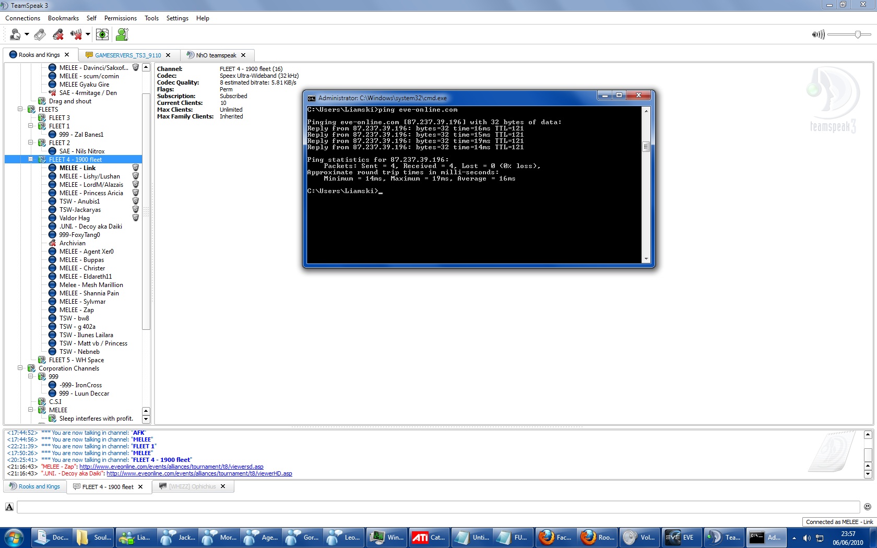Open the Self menu
Image resolution: width=877 pixels, height=548 pixels.
[x=91, y=18]
